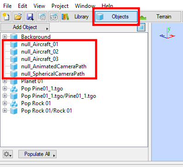
Task: Select Pop Rock 01 population
Action: [x=36, y=103]
